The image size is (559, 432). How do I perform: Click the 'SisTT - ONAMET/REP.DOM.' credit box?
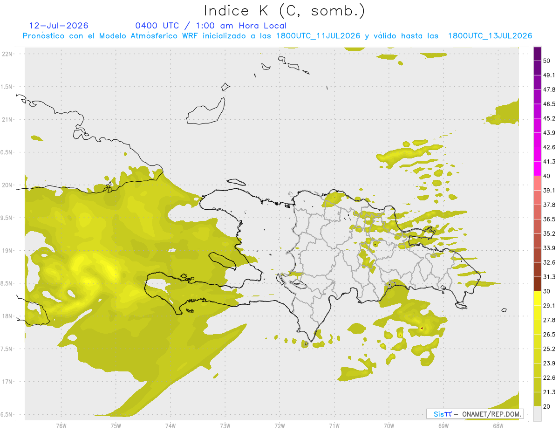pyautogui.click(x=475, y=414)
